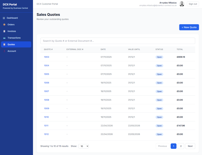Go to page 2 of results
Image resolution: width=202 pixels, height=155 pixels.
181,146
